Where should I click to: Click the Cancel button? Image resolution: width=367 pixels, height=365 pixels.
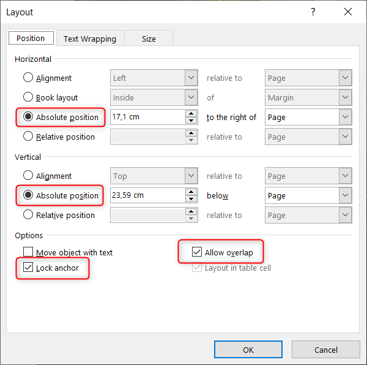coord(326,350)
